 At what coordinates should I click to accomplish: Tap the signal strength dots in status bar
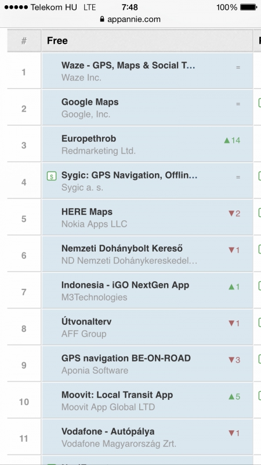tap(16, 7)
